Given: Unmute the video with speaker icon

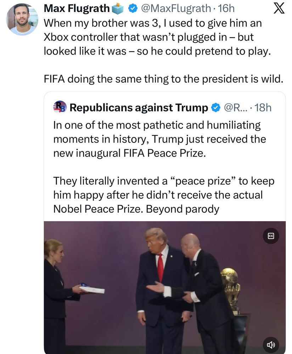Looking at the screenshot, I should (271, 344).
